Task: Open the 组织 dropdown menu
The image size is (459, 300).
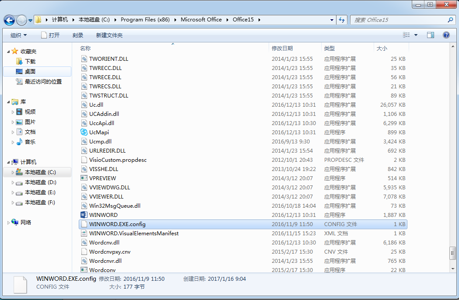Action: point(18,35)
